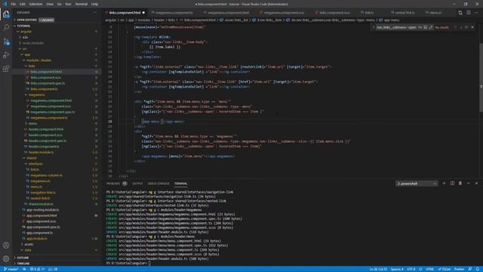Toggle Use Regular Expression in find widget

tap(431, 27)
